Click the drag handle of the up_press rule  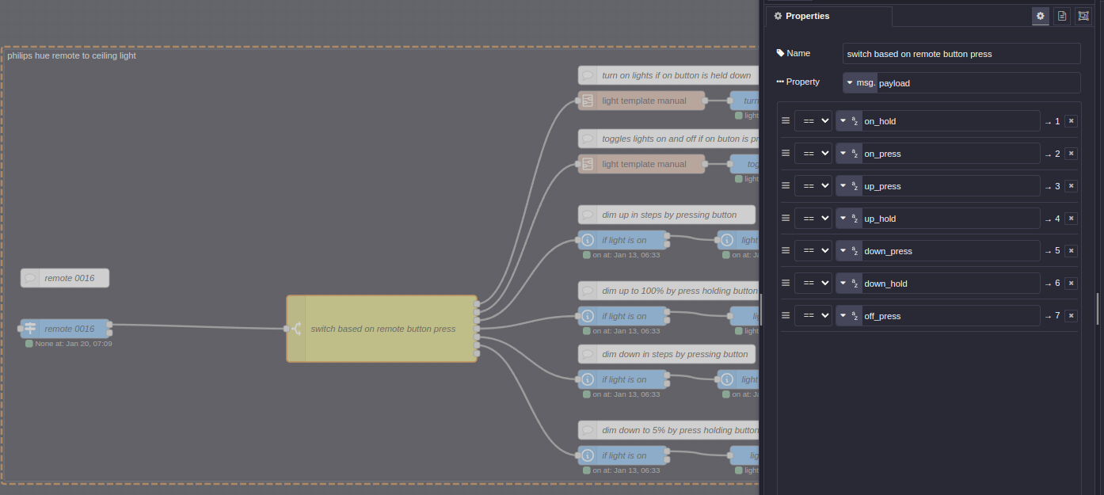[786, 186]
